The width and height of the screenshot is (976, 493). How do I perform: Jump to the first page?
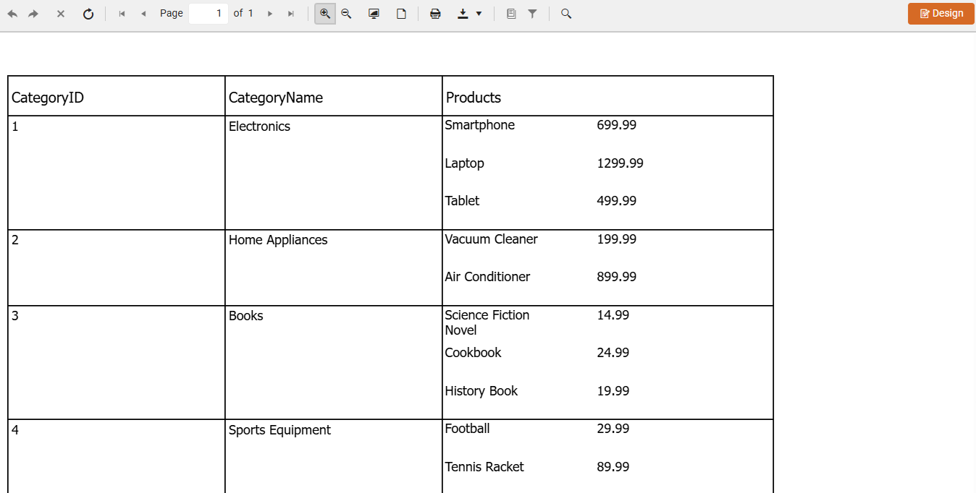point(122,13)
